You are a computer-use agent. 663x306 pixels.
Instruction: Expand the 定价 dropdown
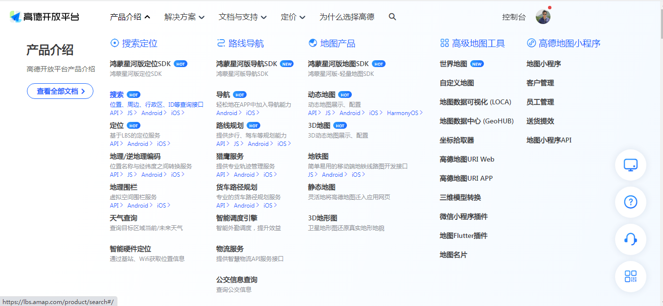[293, 17]
